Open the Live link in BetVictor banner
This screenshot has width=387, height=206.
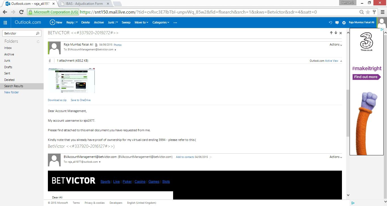tap(116, 182)
